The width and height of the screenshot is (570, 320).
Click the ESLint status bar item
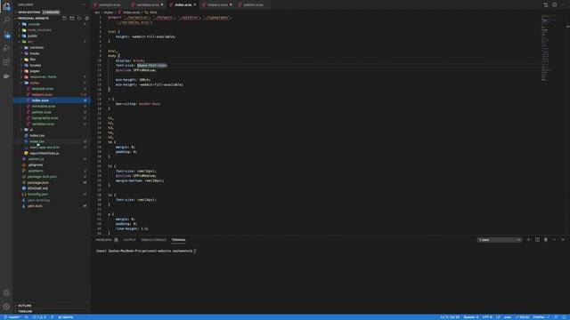pos(523,317)
